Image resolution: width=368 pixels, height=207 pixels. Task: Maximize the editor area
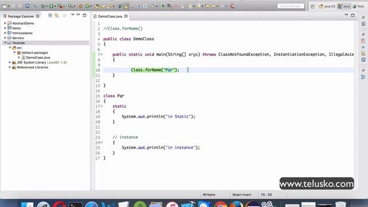[x=352, y=16]
